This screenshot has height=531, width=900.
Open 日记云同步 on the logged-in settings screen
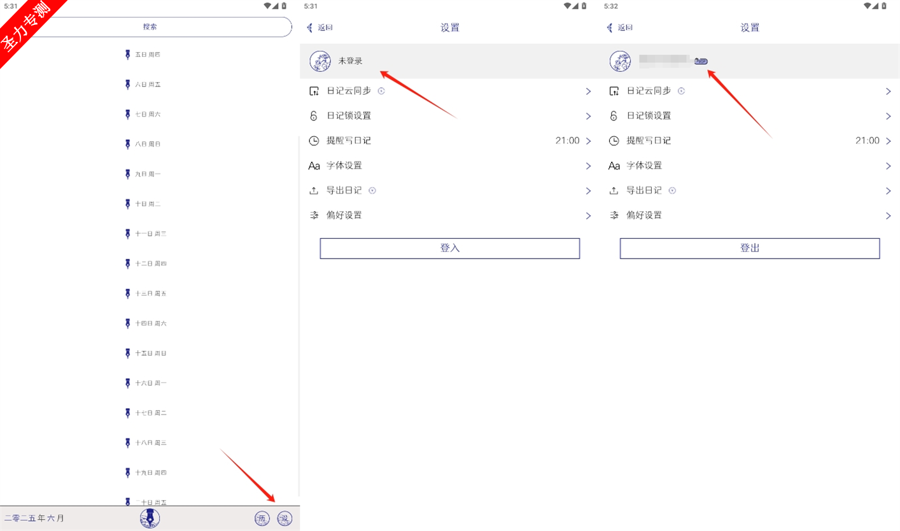[750, 91]
